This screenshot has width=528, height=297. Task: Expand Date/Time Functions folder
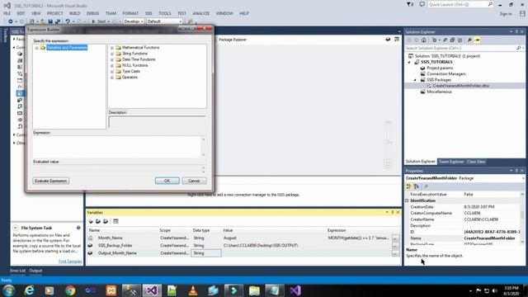coord(112,59)
